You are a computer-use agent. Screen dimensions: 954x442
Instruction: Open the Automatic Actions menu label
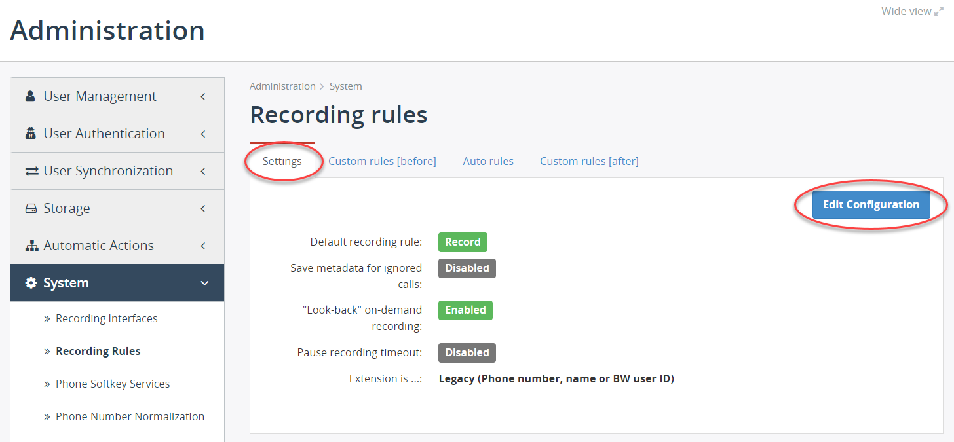98,246
